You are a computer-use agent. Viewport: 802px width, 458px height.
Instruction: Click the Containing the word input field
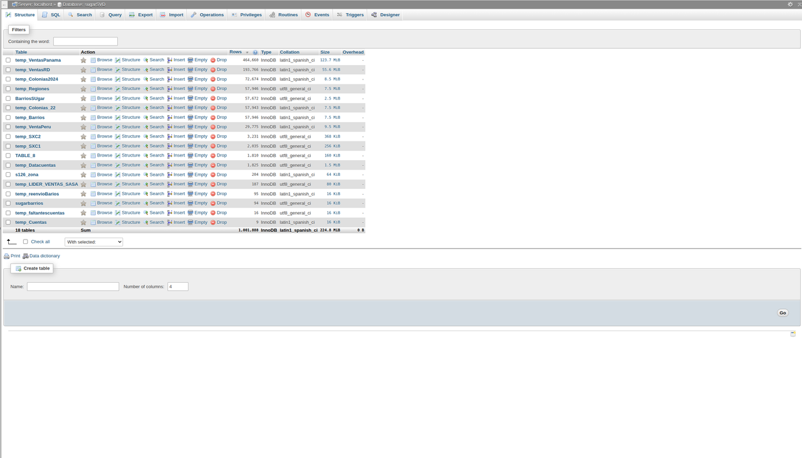[86, 41]
